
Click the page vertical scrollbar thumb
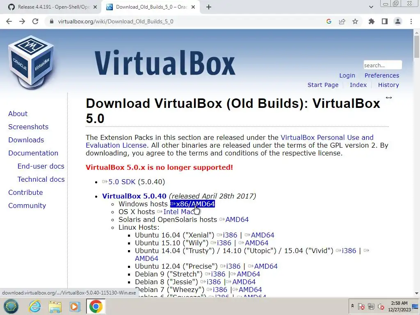coord(417,47)
